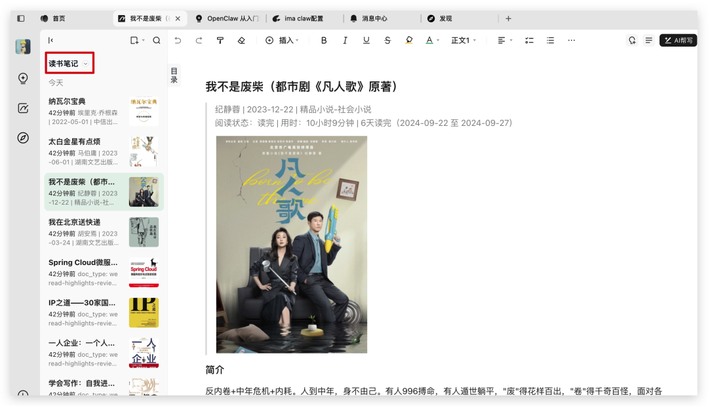Select the clear formatting eraser icon
The height and width of the screenshot is (406, 708).
(x=241, y=40)
